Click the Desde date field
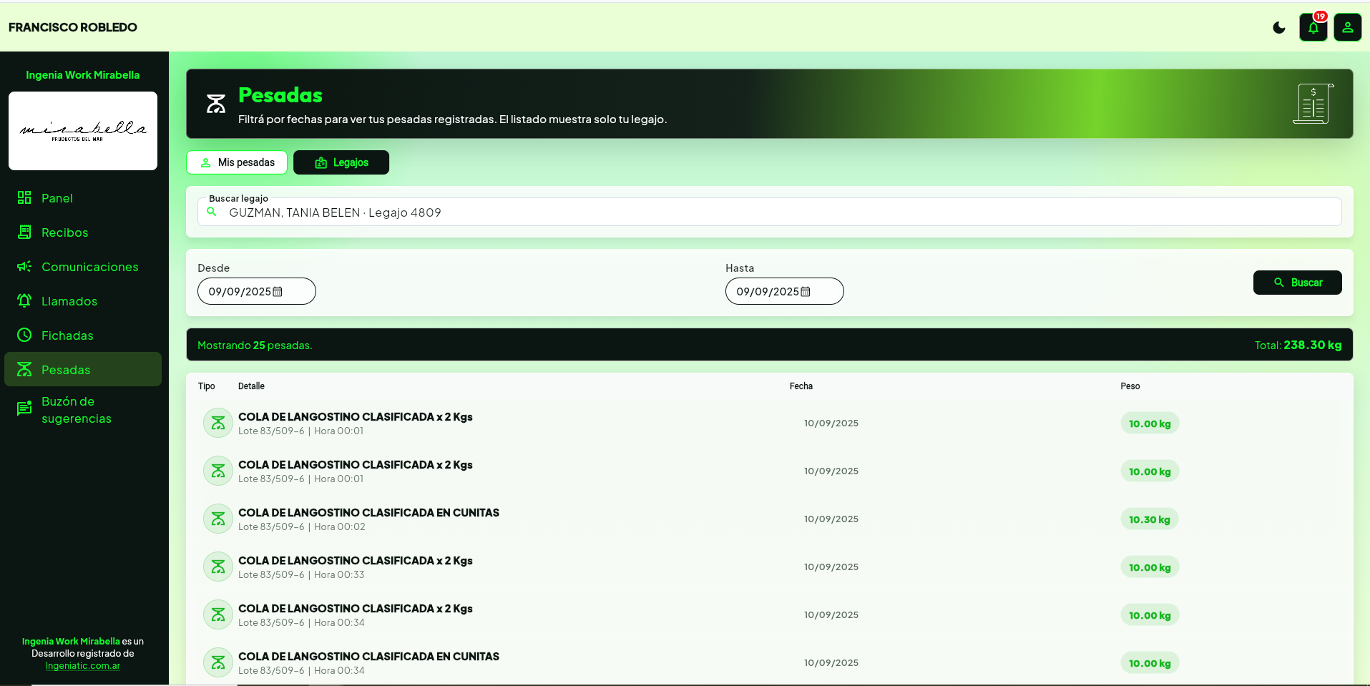1370x686 pixels. click(256, 291)
